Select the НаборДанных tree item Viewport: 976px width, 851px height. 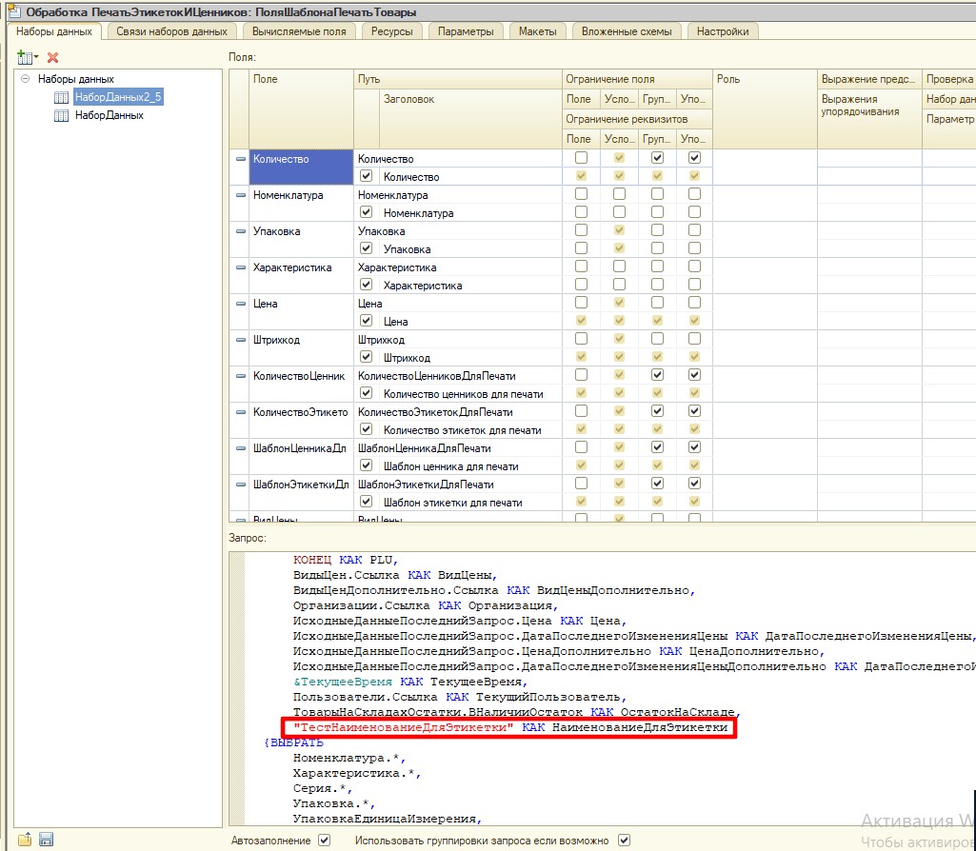coord(109,115)
